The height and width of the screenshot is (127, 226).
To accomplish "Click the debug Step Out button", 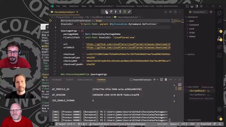I will coord(120,12).
